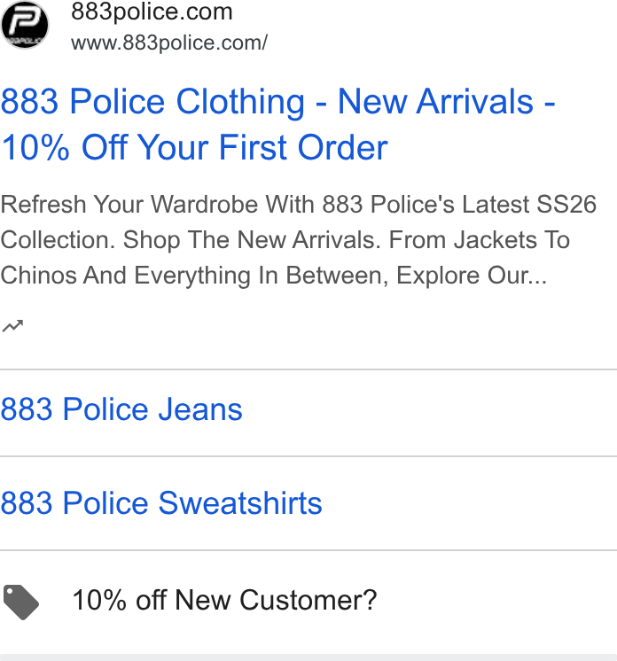Click the price tag promotion icon

click(x=21, y=602)
